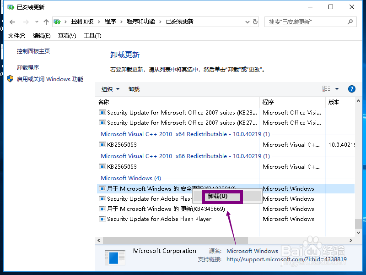Click the 卸载 button on the command bar
The image size is (366, 275).
[x=134, y=89]
